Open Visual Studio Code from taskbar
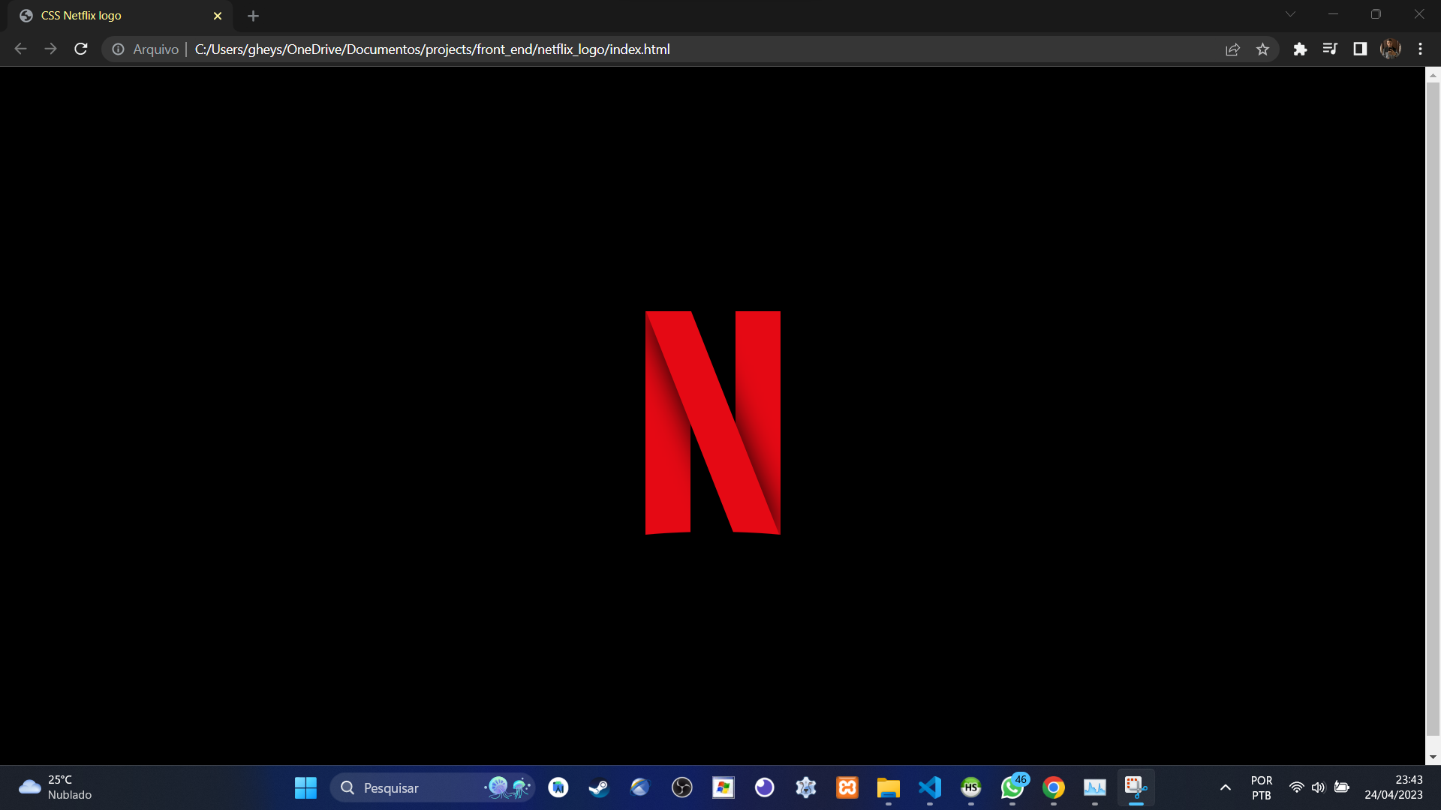Viewport: 1441px width, 810px height. tap(929, 787)
